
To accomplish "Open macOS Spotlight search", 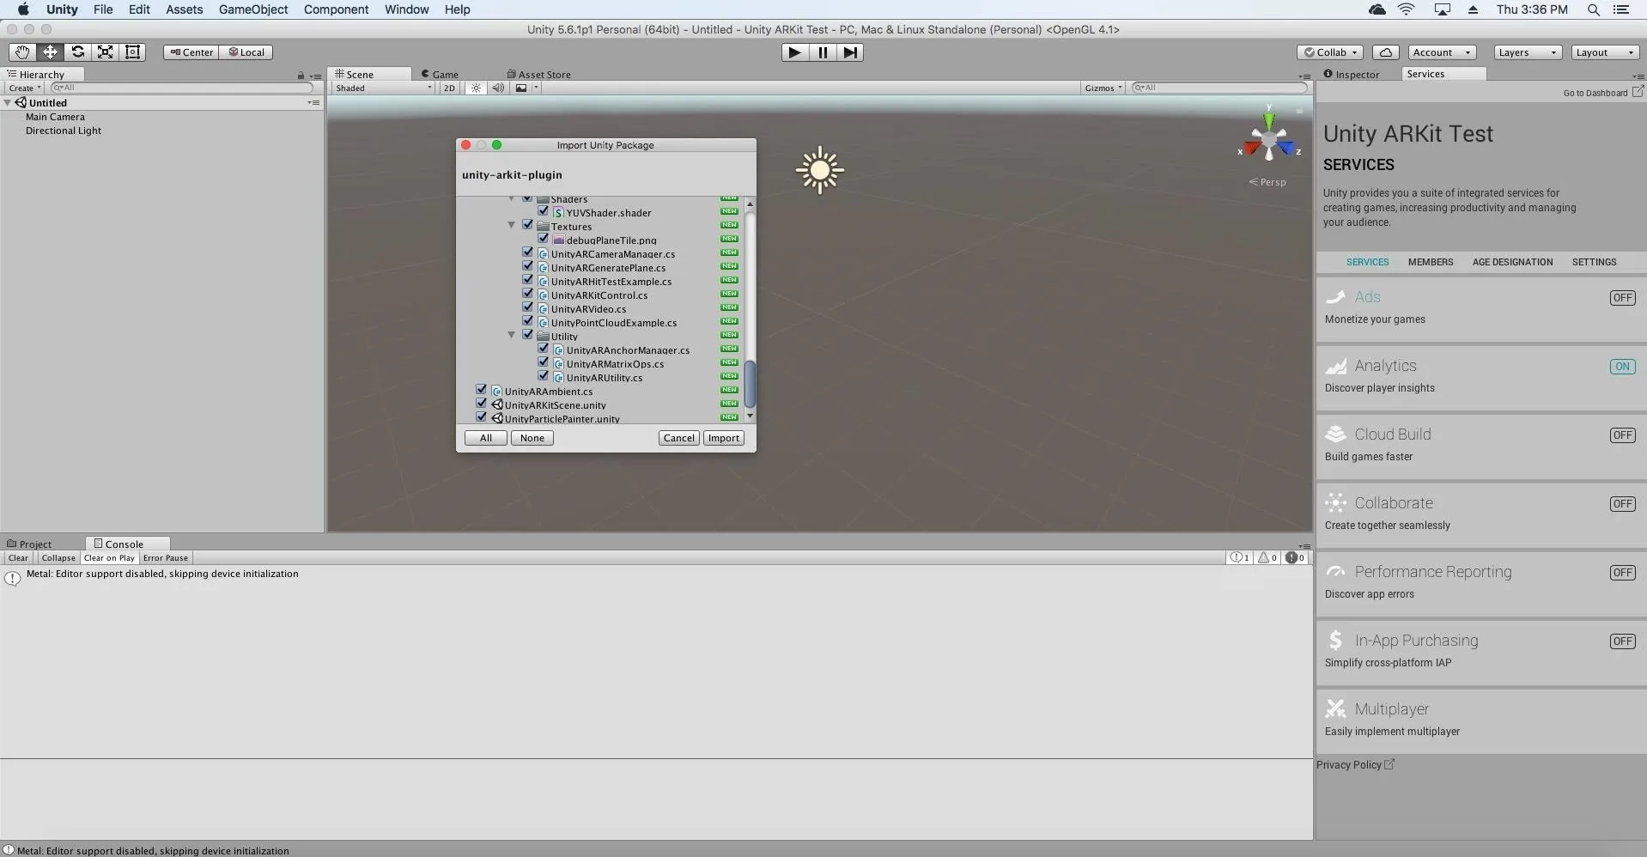I will pyautogui.click(x=1593, y=9).
